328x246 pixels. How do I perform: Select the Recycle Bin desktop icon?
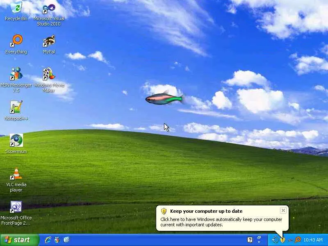click(x=16, y=11)
